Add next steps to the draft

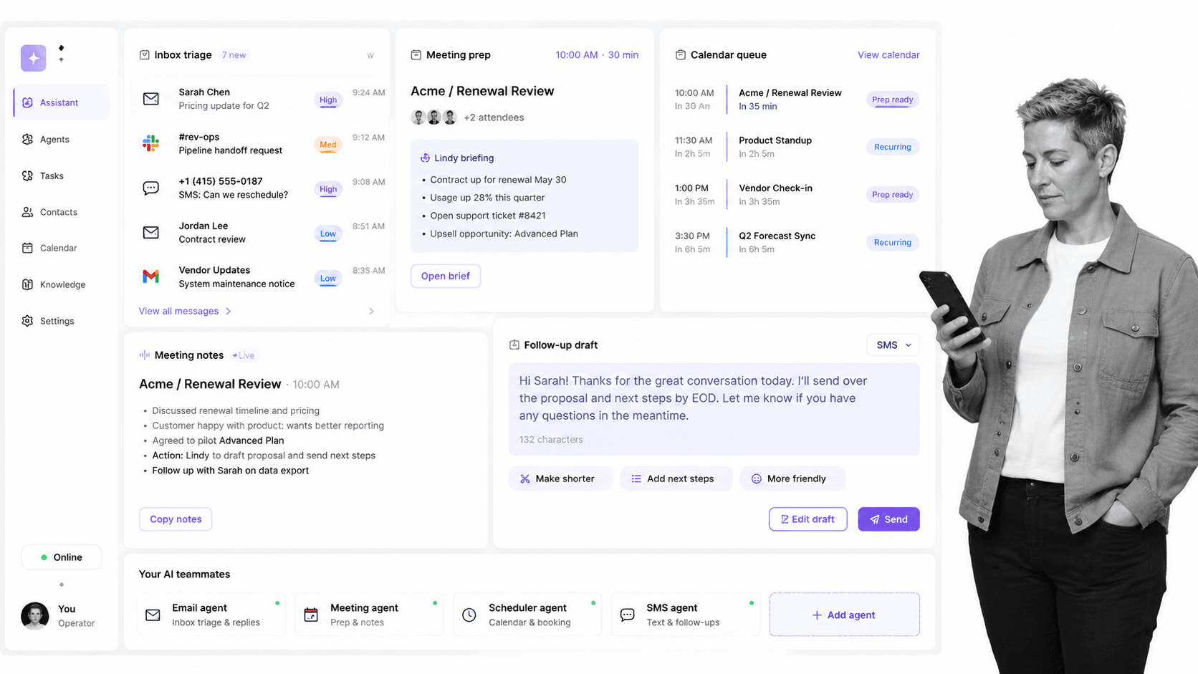pyautogui.click(x=676, y=478)
